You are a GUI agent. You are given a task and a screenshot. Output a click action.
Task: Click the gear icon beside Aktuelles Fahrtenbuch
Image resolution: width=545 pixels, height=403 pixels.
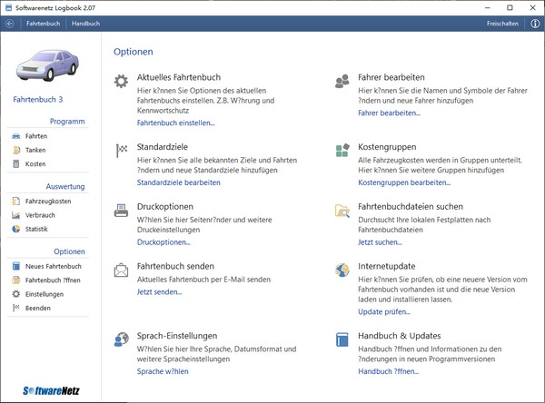click(x=122, y=82)
